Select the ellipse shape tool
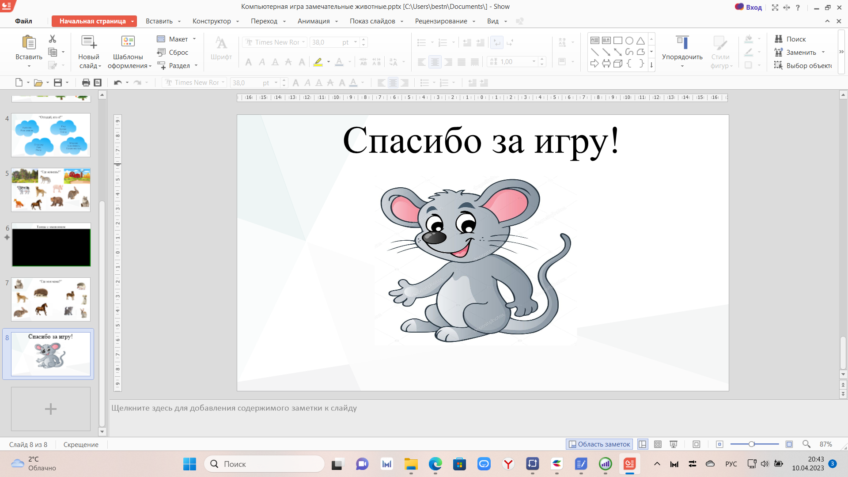The width and height of the screenshot is (848, 477). [629, 41]
